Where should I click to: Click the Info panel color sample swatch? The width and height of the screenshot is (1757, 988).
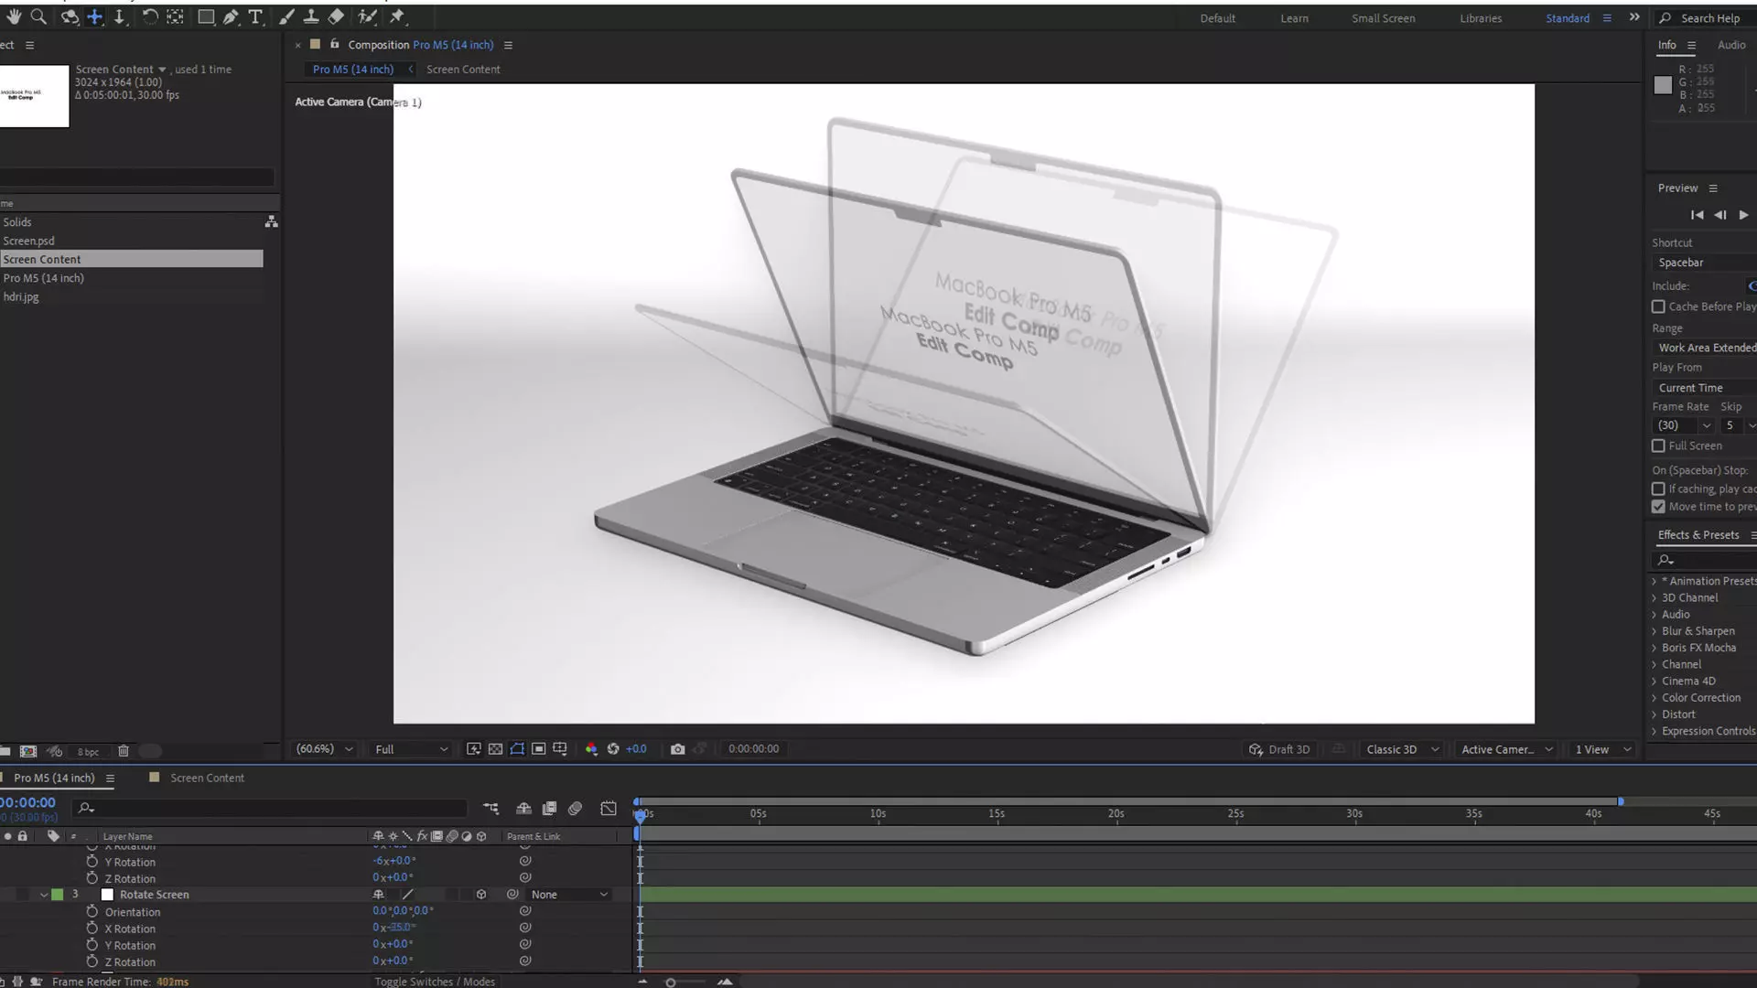point(1663,85)
